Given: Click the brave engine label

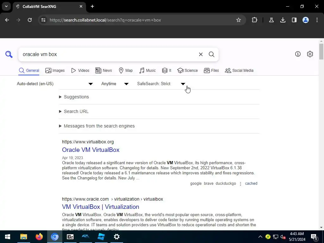Looking at the screenshot, I should point(209,184).
